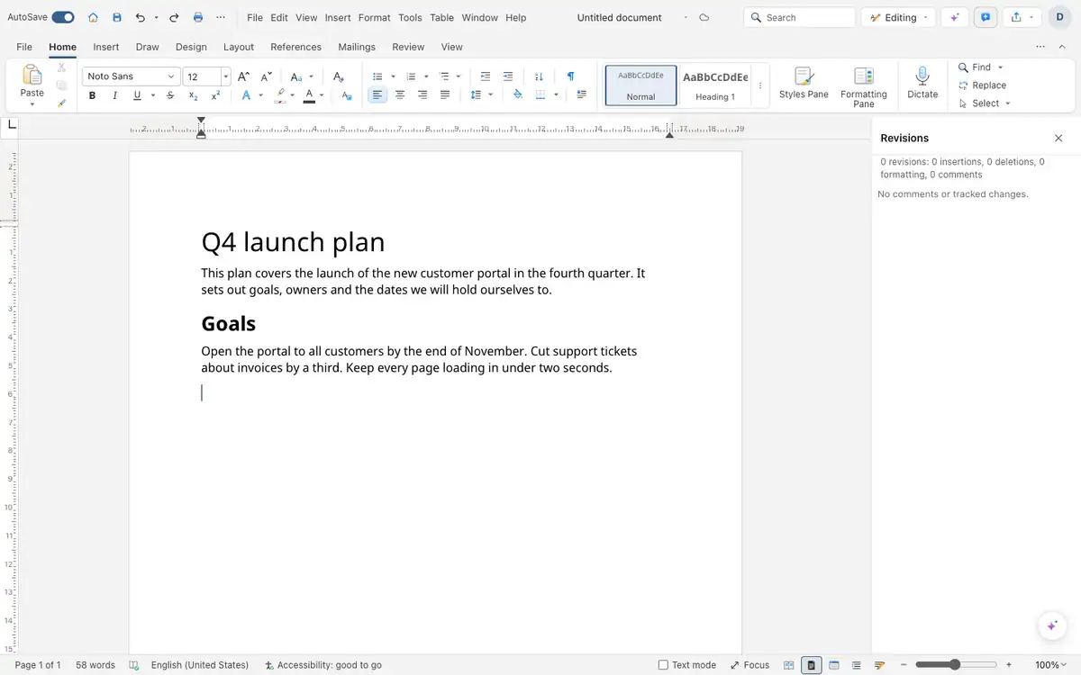
Task: Expand the Paste options arrow
Action: click(32, 104)
